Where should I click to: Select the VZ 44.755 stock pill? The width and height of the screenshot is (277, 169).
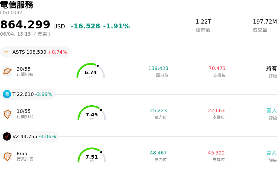[29, 136]
